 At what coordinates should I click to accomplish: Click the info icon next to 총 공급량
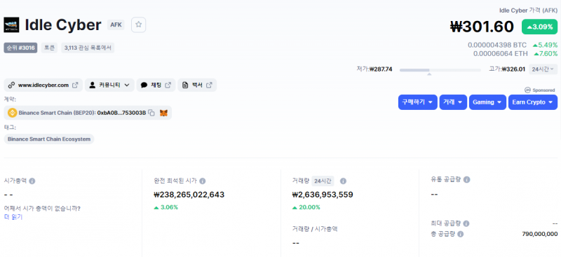point(461,234)
